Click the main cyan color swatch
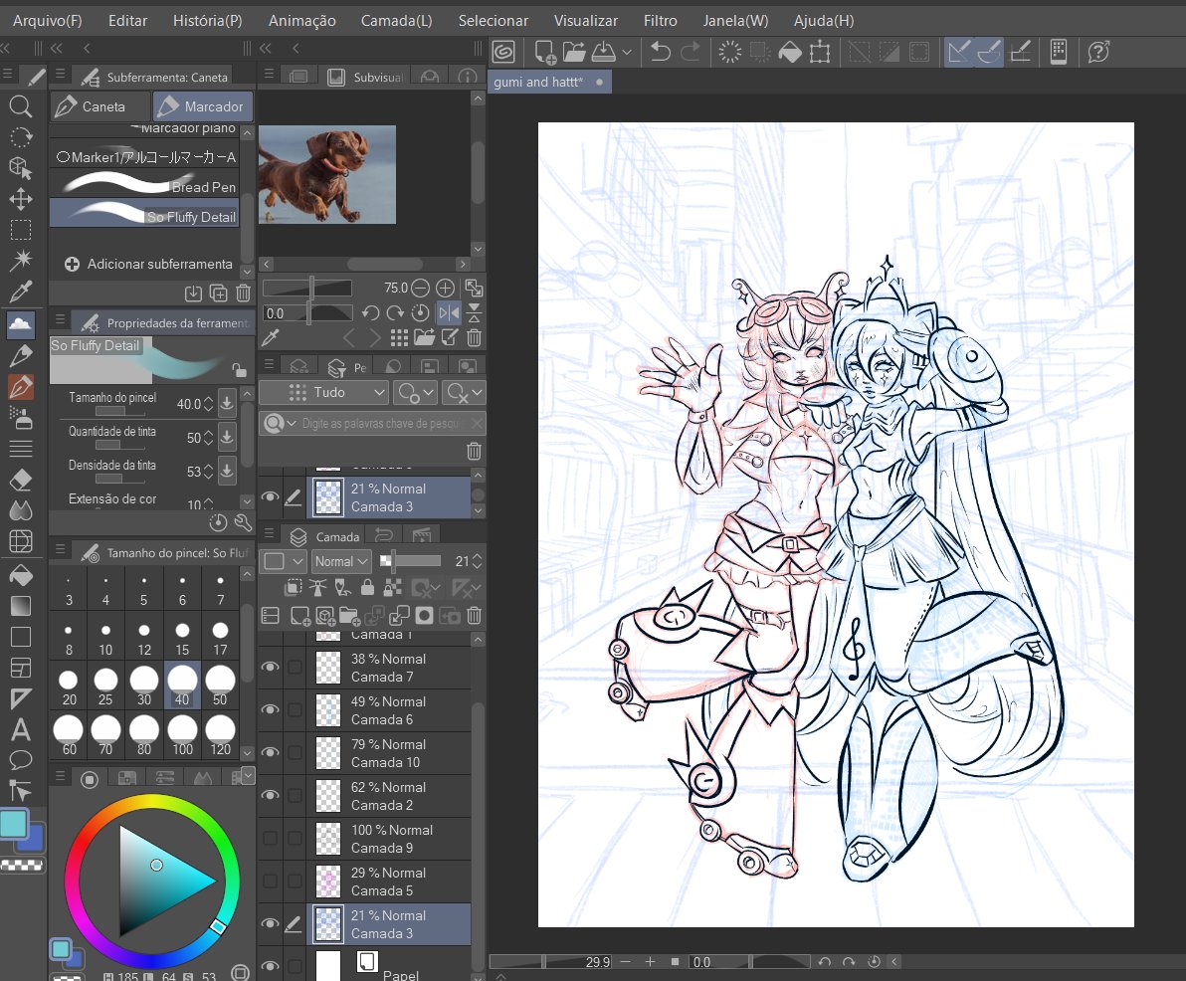Image resolution: width=1186 pixels, height=981 pixels. tap(14, 825)
